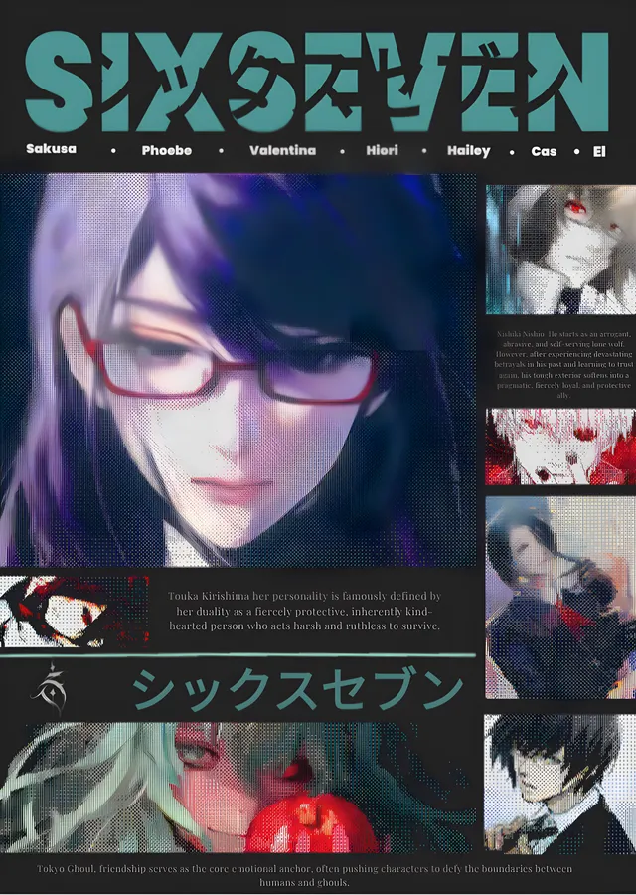Click the Japanese katakana シックスセブン text
636x895 pixels.
pyautogui.click(x=296, y=691)
